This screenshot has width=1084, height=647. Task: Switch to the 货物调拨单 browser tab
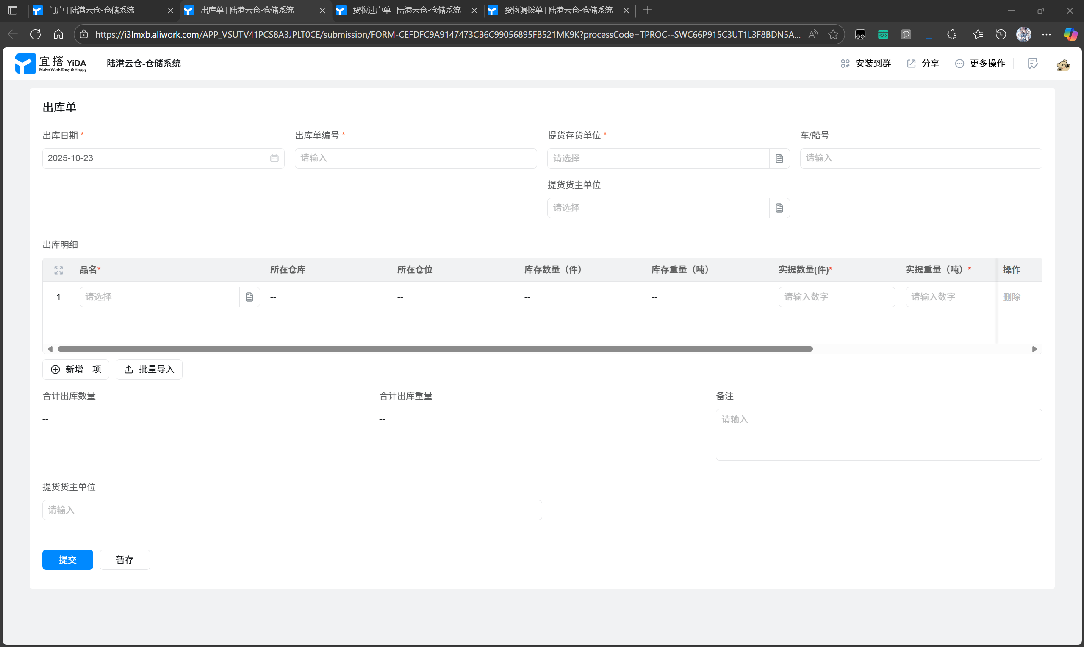[558, 10]
